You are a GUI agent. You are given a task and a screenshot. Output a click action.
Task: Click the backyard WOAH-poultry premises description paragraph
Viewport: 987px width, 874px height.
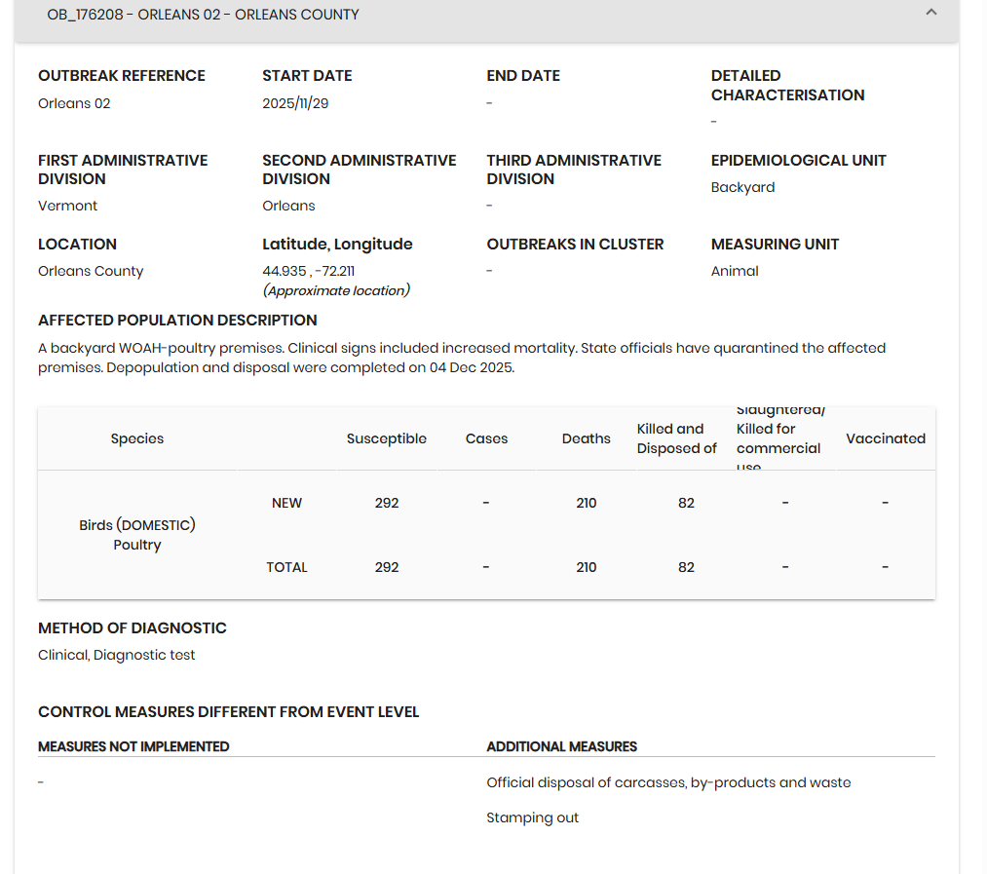[462, 358]
